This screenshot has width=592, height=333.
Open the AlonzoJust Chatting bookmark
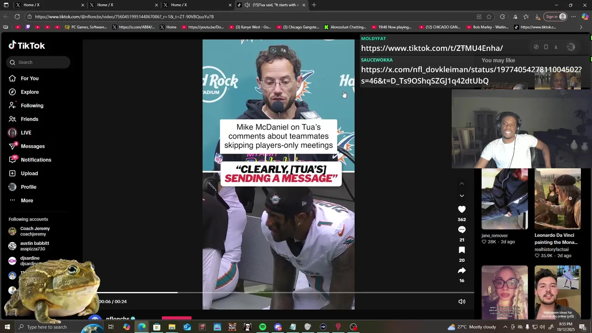[x=345, y=27]
